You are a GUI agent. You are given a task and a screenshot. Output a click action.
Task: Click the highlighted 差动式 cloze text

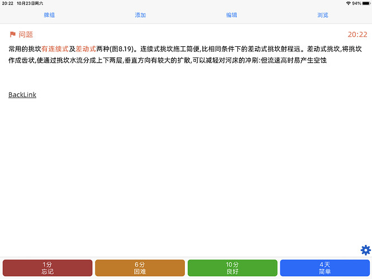tap(85, 49)
